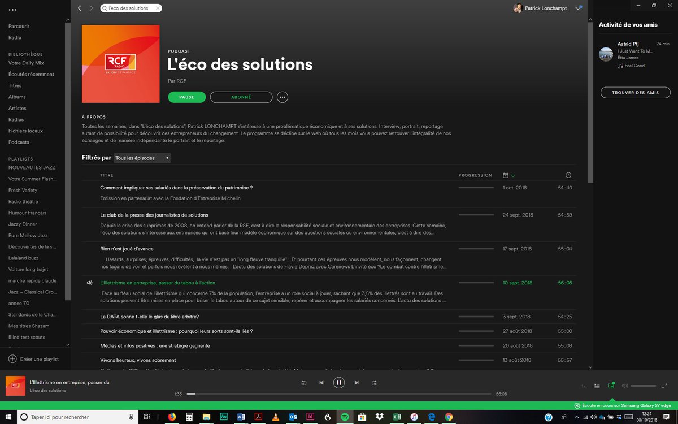Change playback speed 1x
This screenshot has height=424, width=678.
point(583,386)
